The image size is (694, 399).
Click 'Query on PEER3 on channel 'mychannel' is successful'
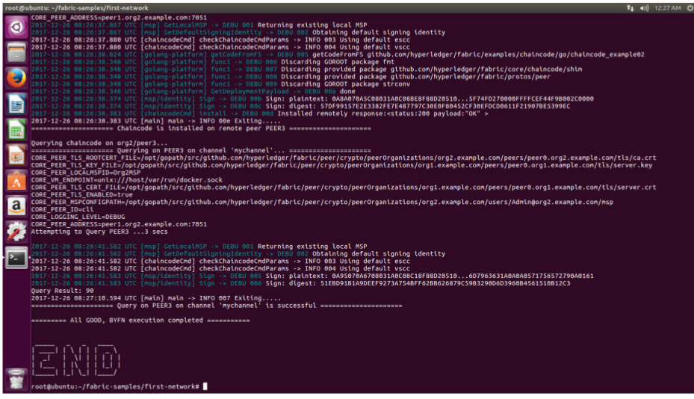217,306
